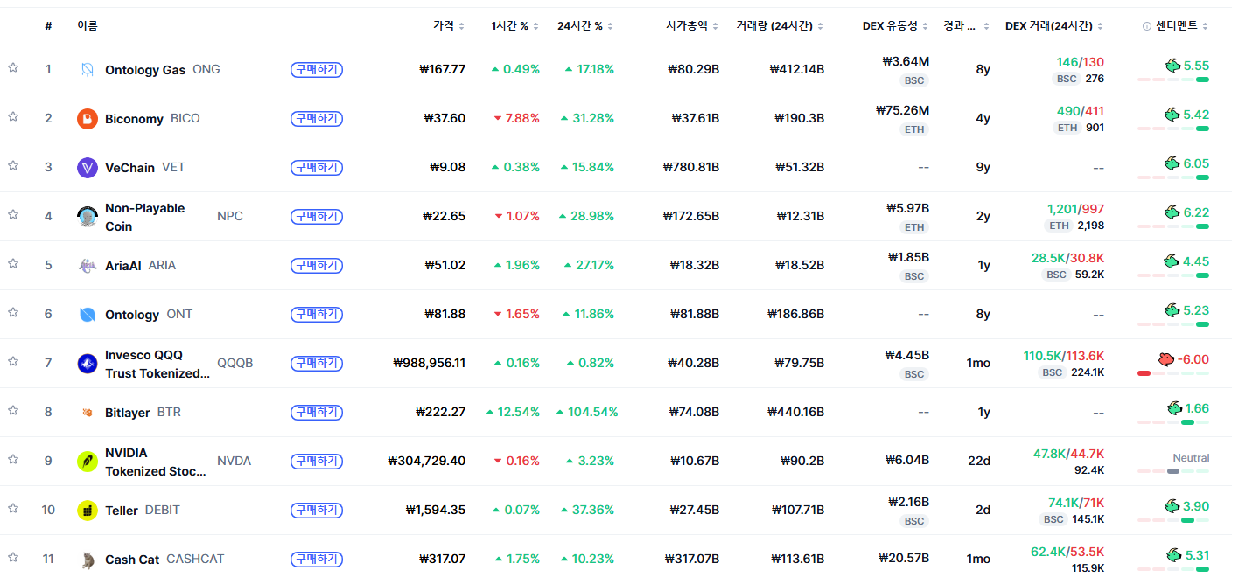Click BSC chain tag for Ontology Gas liquidity
1246x577 pixels.
tap(914, 80)
